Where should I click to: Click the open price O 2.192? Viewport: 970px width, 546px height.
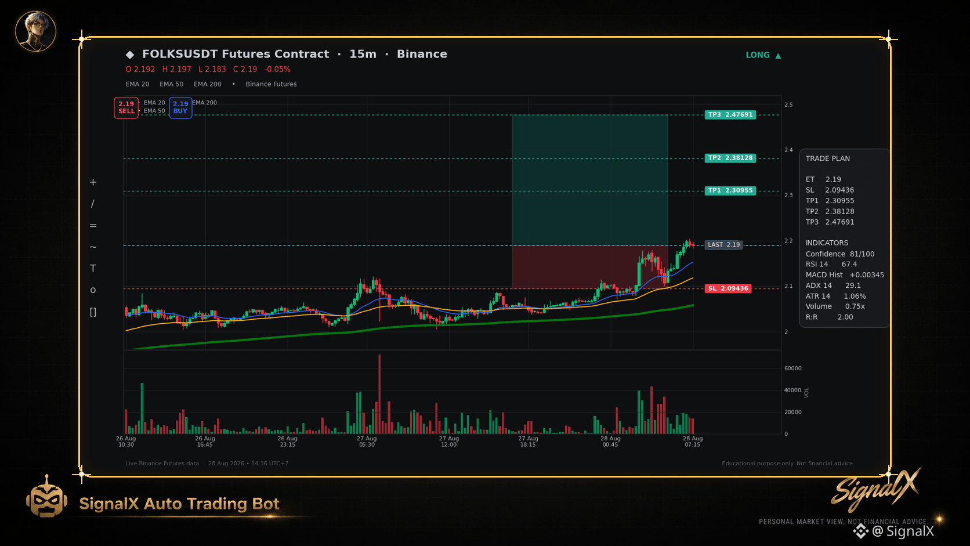pos(140,69)
